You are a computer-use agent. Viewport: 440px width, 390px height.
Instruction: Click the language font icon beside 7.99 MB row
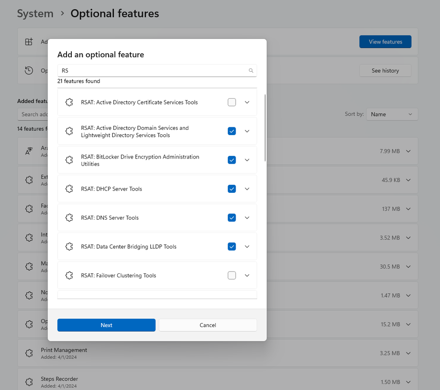click(29, 151)
